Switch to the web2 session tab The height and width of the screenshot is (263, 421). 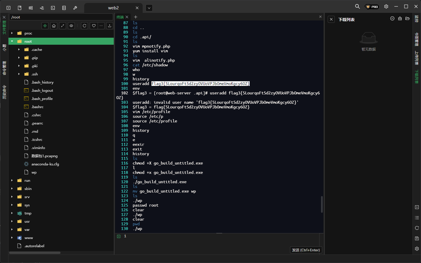pos(113,8)
